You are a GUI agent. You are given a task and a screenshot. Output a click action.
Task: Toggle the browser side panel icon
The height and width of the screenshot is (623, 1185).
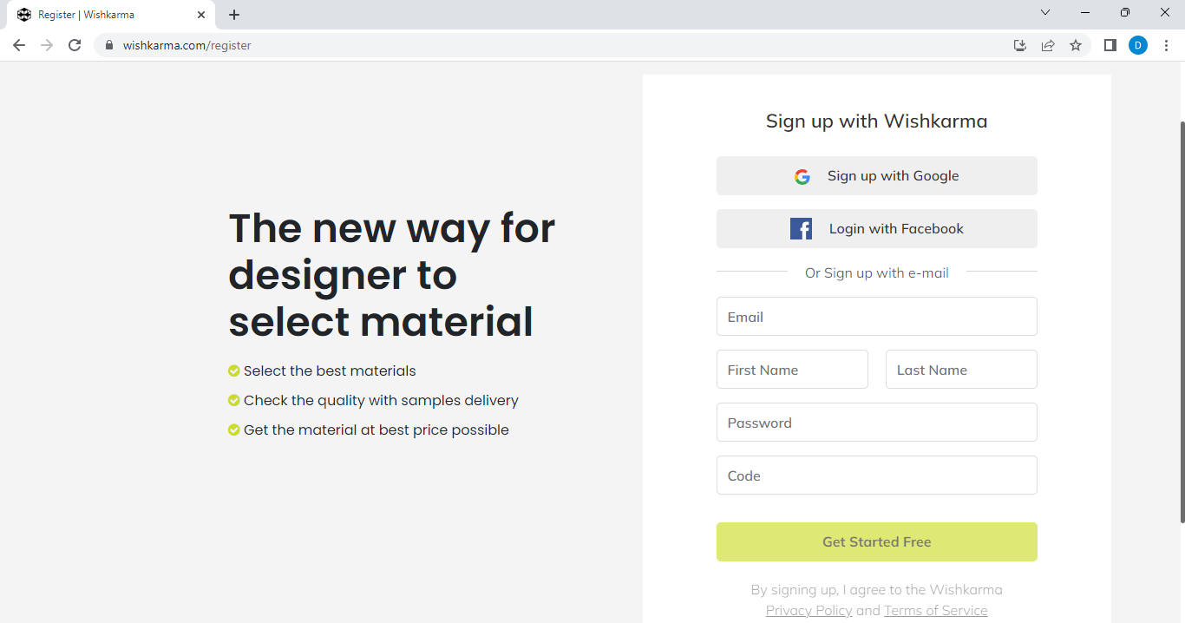(1110, 45)
